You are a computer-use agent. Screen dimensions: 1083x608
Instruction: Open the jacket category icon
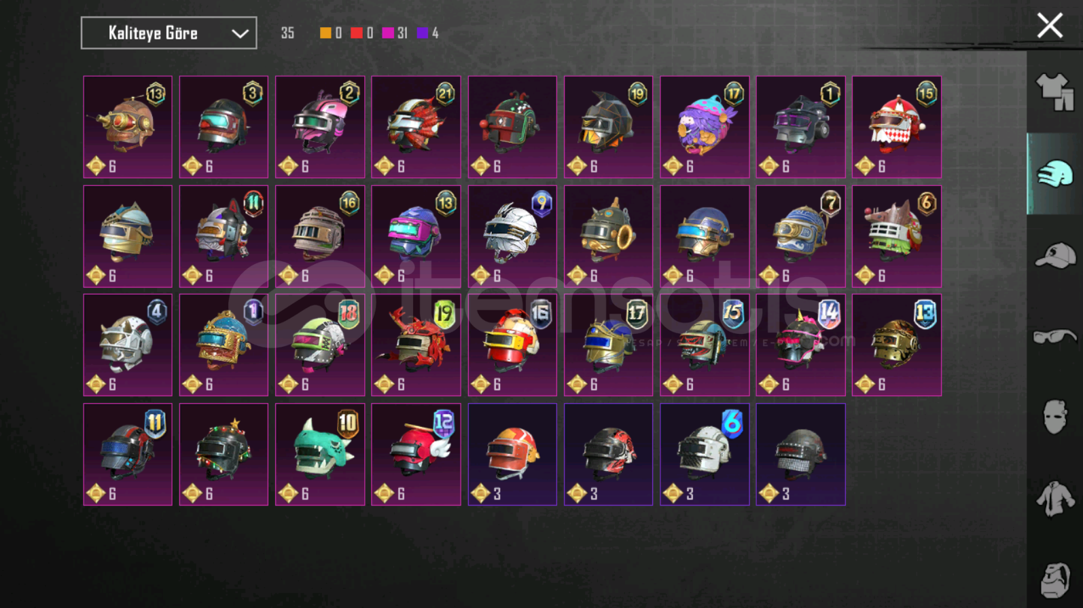[1054, 499]
